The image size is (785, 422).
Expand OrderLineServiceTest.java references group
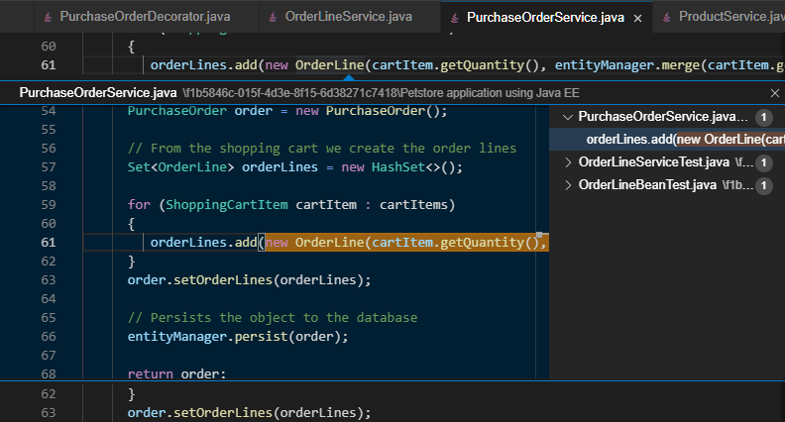568,162
